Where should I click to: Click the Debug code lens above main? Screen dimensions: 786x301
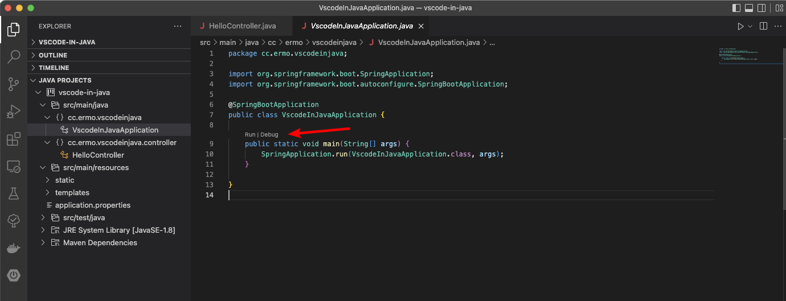tap(269, 134)
